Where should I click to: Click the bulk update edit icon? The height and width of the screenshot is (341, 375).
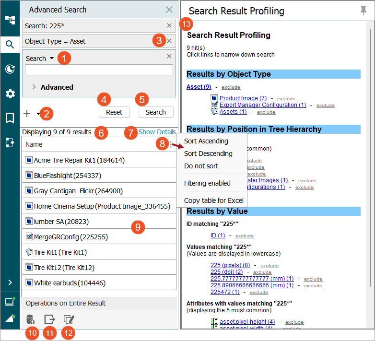coord(69,319)
